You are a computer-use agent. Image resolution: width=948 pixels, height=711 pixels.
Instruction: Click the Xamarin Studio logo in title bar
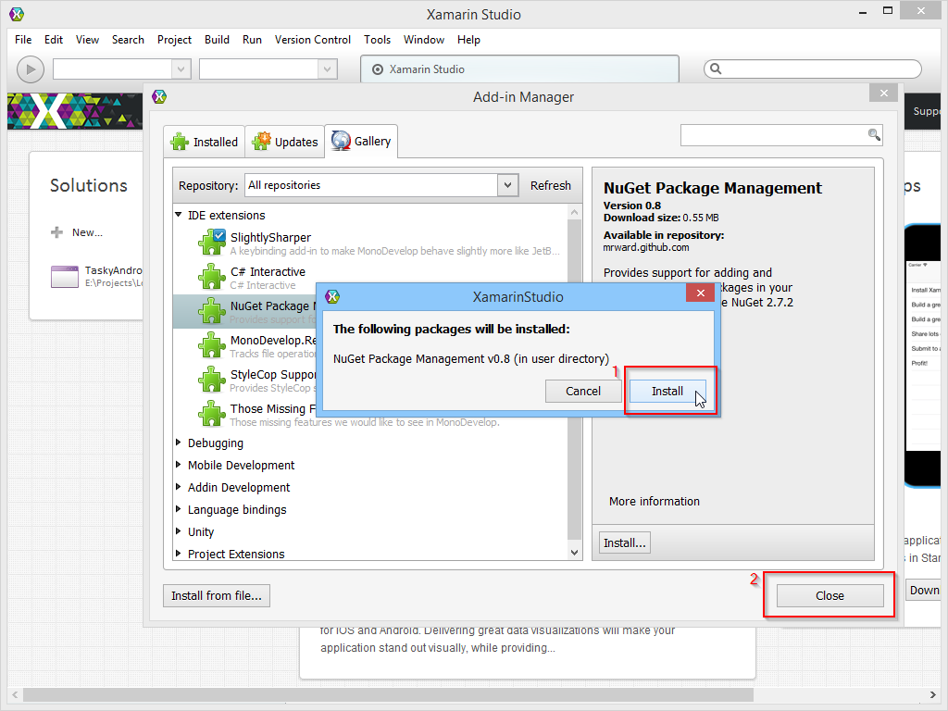pyautogui.click(x=17, y=13)
